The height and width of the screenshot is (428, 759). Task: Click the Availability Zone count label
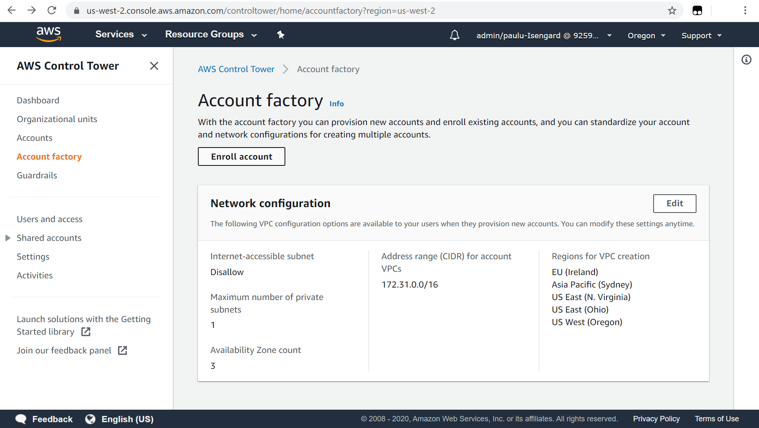[256, 350]
